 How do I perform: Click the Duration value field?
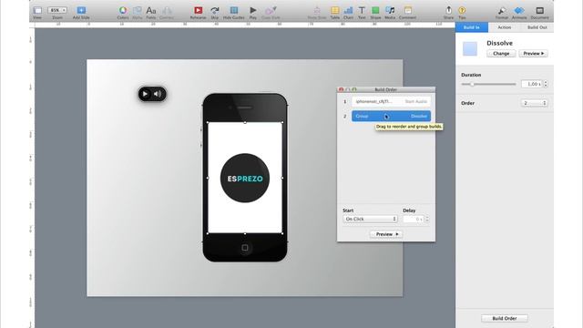click(x=532, y=84)
